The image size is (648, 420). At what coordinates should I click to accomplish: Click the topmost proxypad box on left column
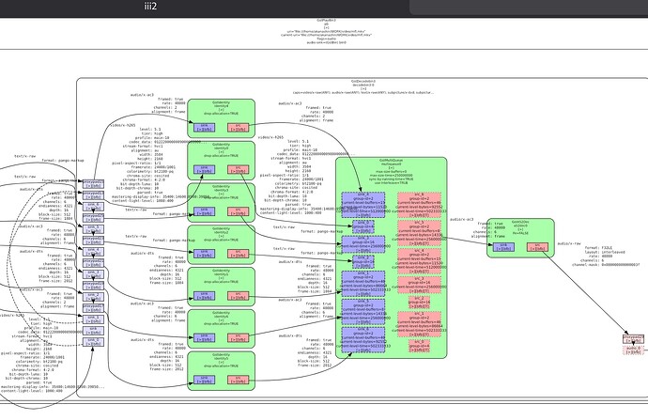(x=91, y=184)
